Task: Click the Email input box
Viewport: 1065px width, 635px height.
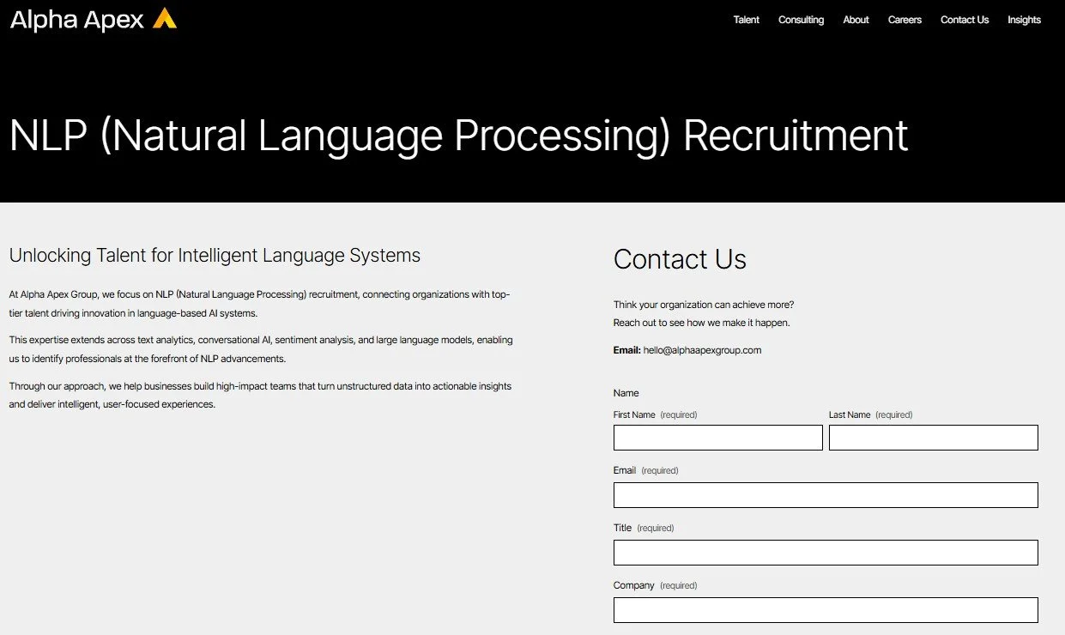Action: pos(826,495)
